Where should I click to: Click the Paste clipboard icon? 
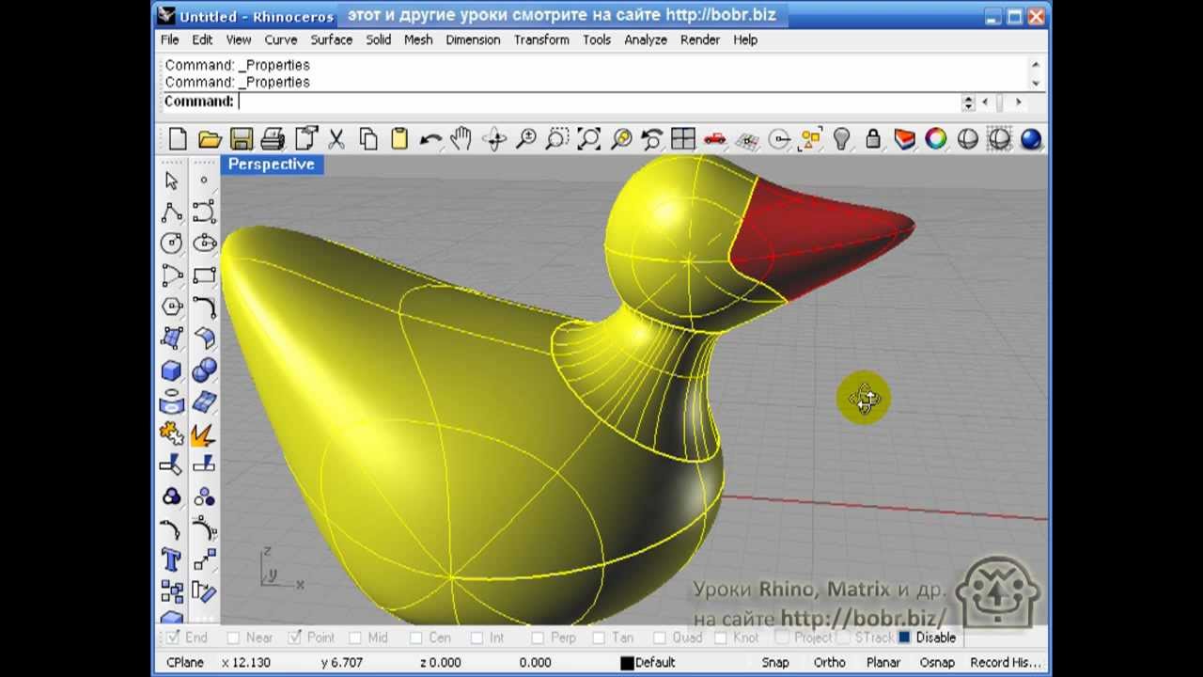(x=399, y=139)
